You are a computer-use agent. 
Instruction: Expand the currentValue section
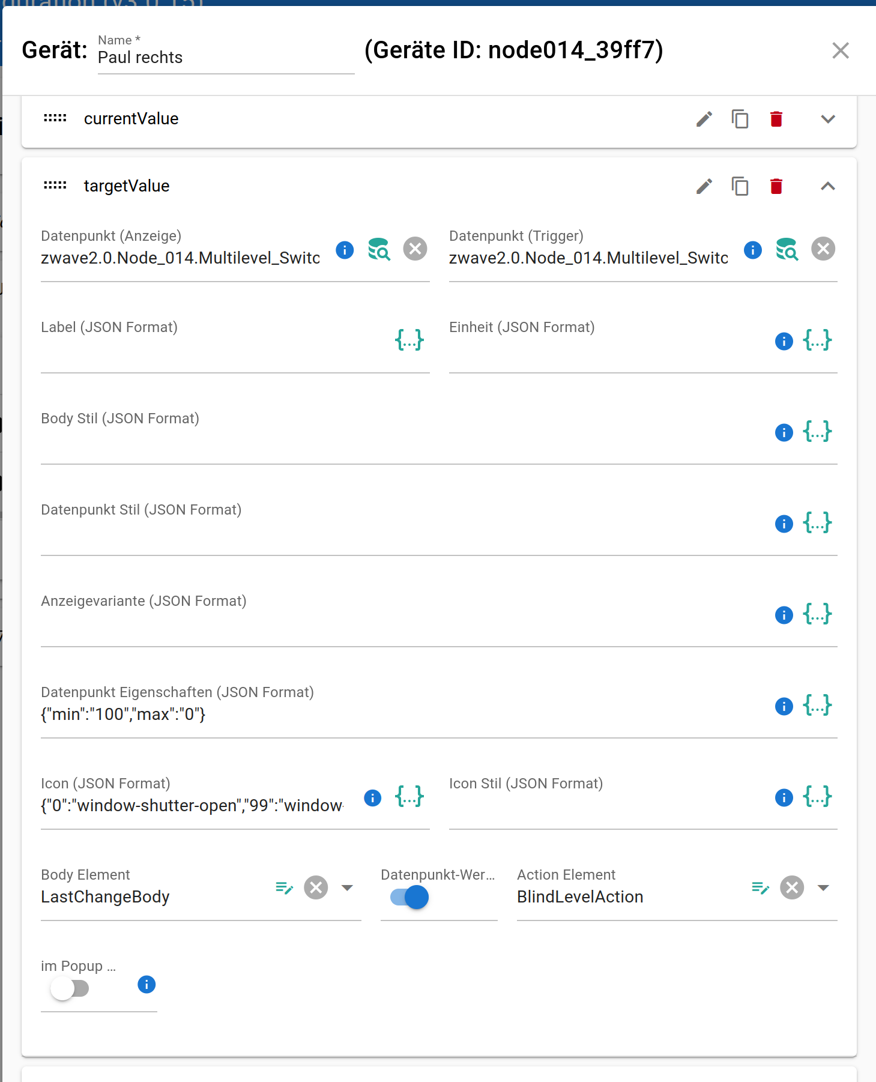[828, 119]
